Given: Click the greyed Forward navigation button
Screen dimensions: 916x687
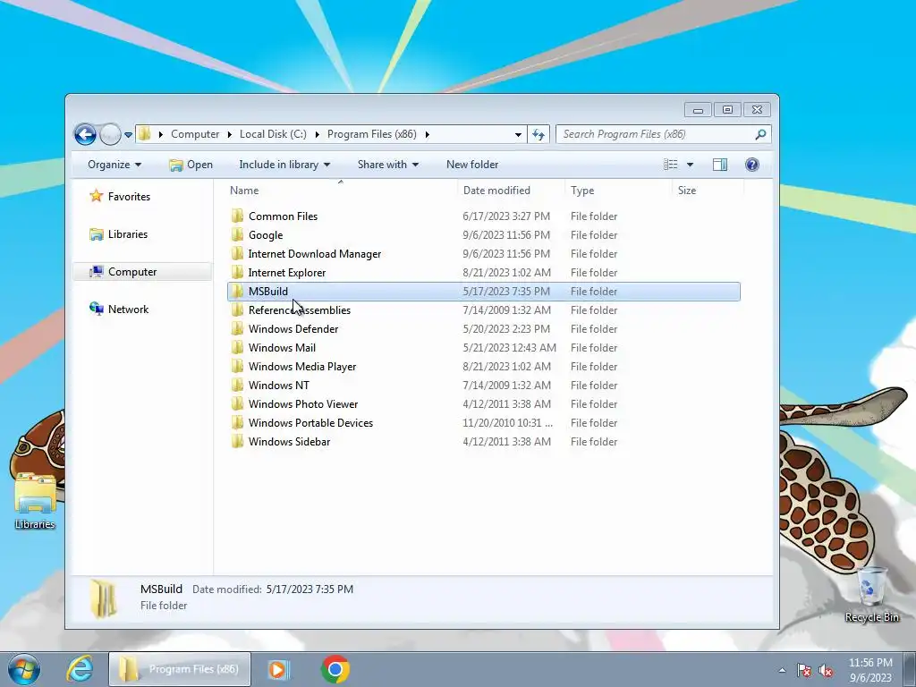Looking at the screenshot, I should coord(110,134).
